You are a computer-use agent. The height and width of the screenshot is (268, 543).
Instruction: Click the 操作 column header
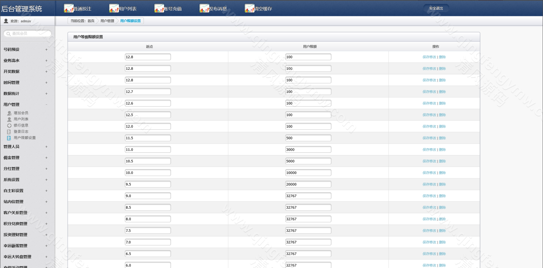tap(435, 47)
